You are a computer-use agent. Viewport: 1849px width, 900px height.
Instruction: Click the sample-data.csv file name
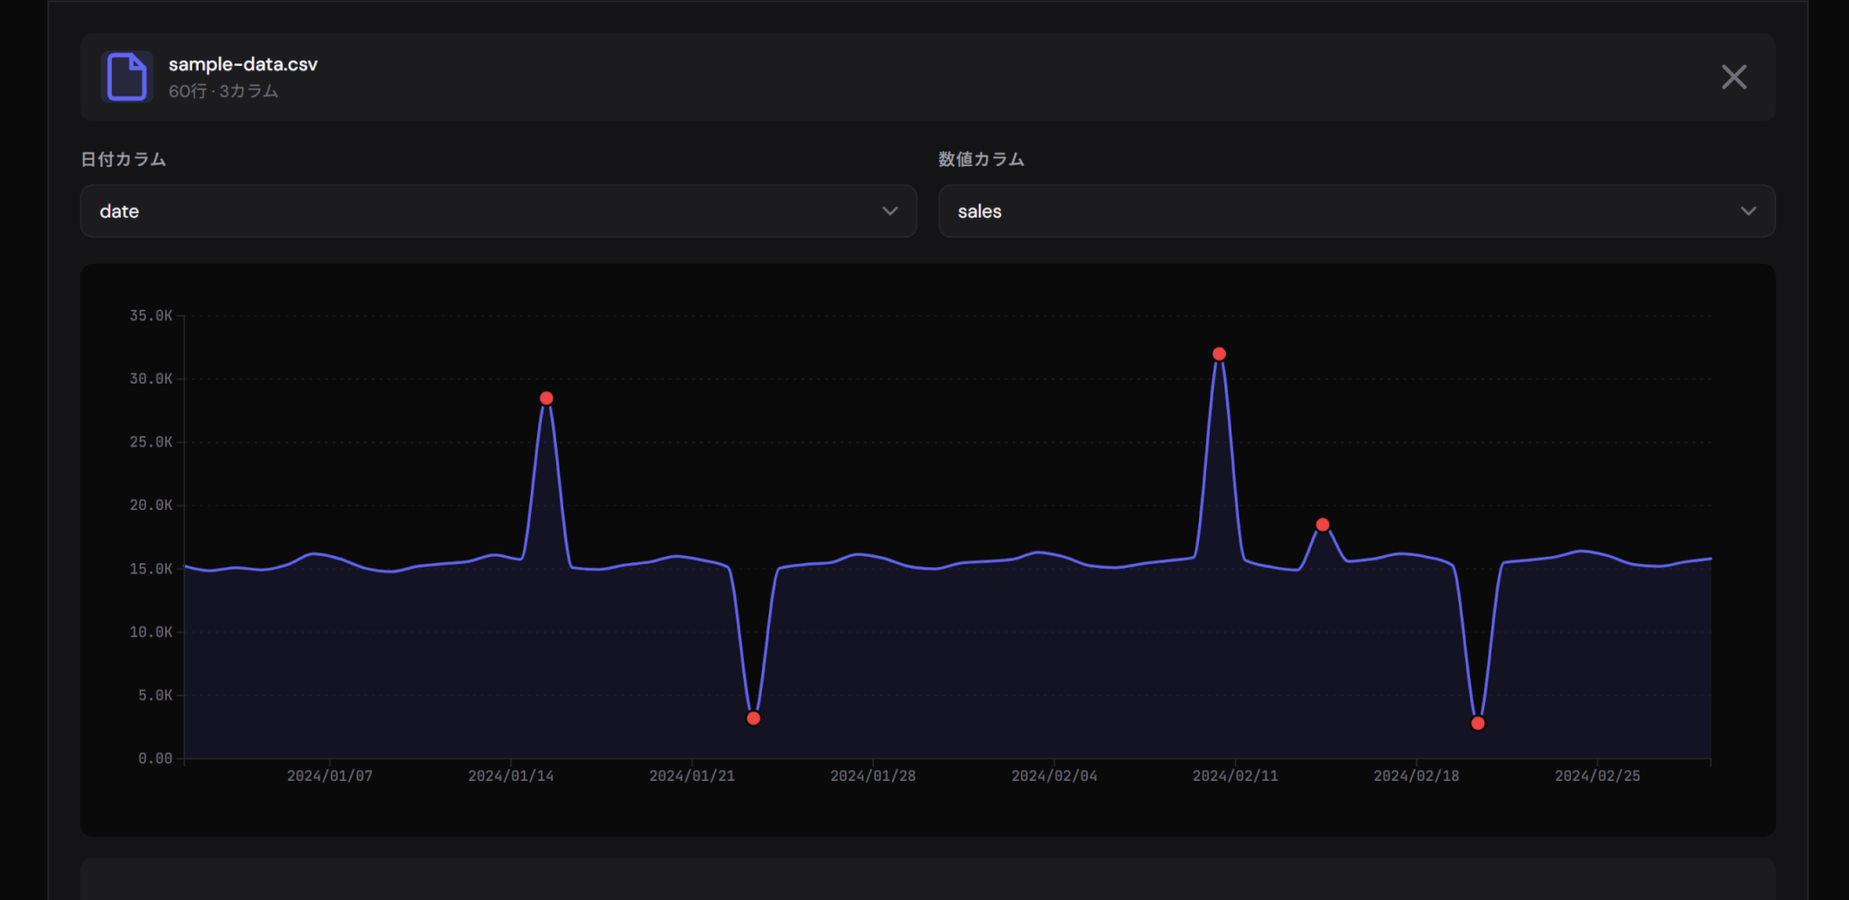pos(243,64)
